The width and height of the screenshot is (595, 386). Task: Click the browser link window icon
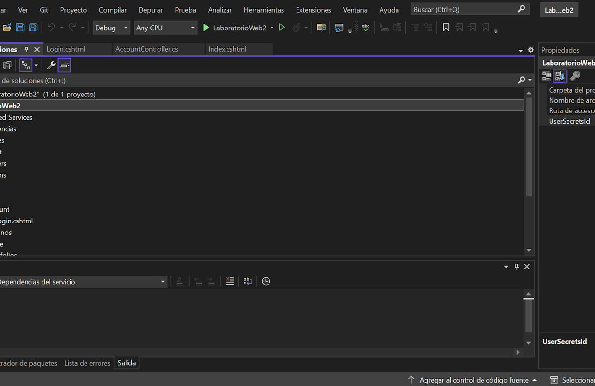click(x=340, y=28)
